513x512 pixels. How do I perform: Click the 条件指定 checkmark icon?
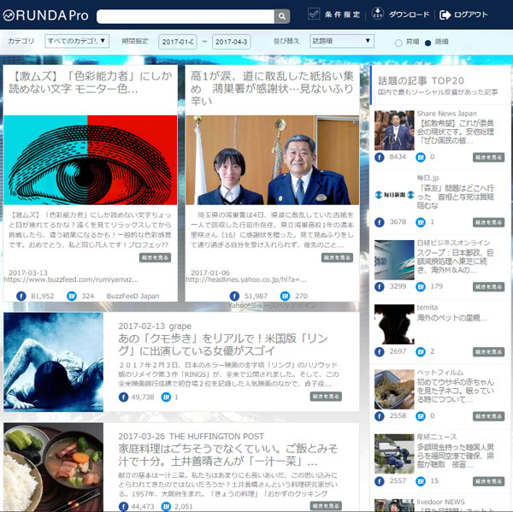tap(314, 14)
